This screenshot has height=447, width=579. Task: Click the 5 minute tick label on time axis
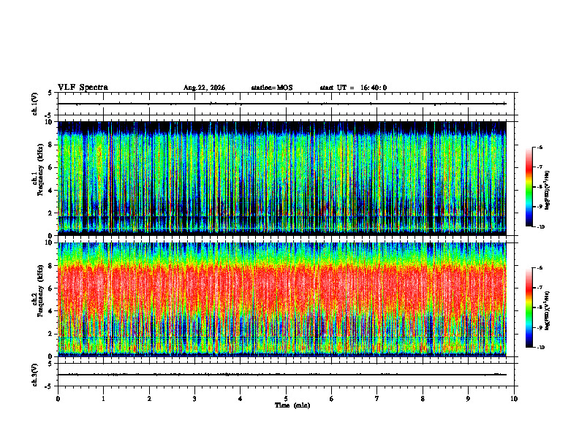[x=286, y=399]
